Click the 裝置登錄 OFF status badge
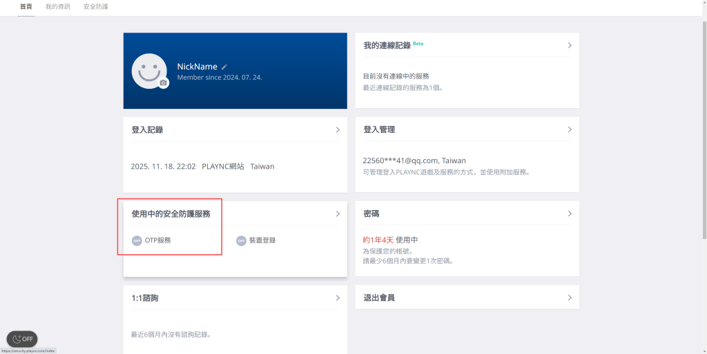This screenshot has width=707, height=354. (x=241, y=240)
